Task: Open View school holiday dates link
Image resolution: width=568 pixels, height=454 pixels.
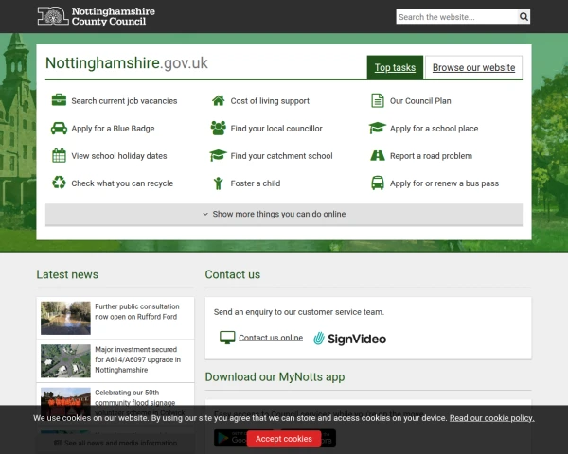Action: [119, 156]
